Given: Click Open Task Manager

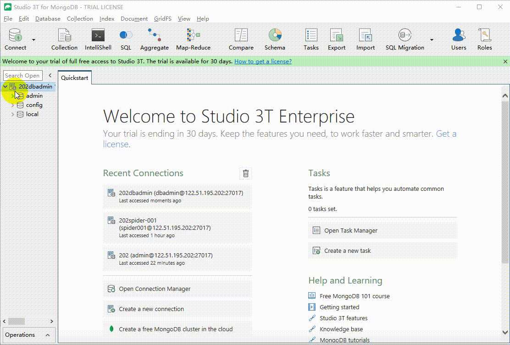Looking at the screenshot, I should click(382, 230).
